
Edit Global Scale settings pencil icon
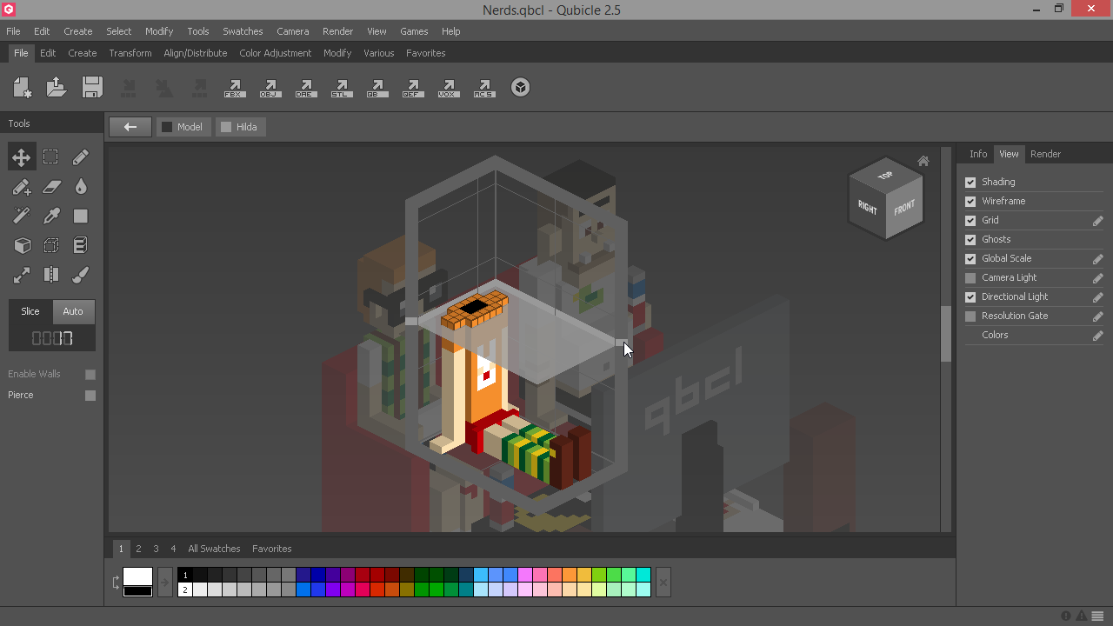tap(1098, 259)
